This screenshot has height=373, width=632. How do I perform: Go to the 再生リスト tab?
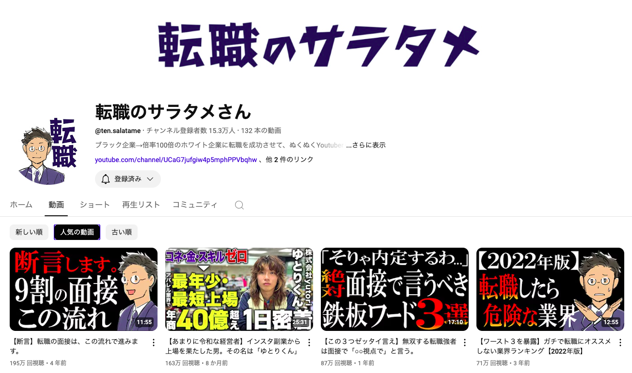click(x=141, y=205)
